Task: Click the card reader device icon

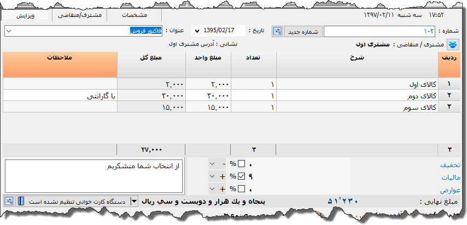Action: 21,201
